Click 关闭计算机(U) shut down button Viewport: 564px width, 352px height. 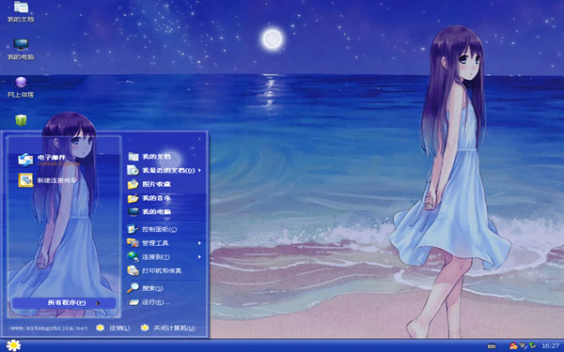pos(168,328)
